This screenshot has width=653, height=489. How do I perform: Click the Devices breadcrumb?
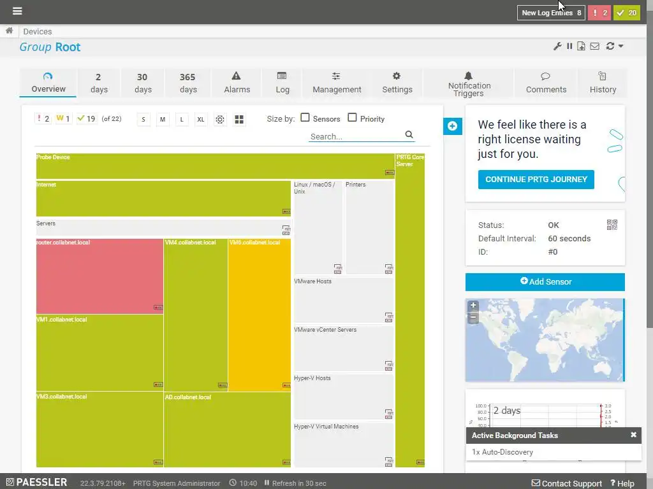[38, 32]
